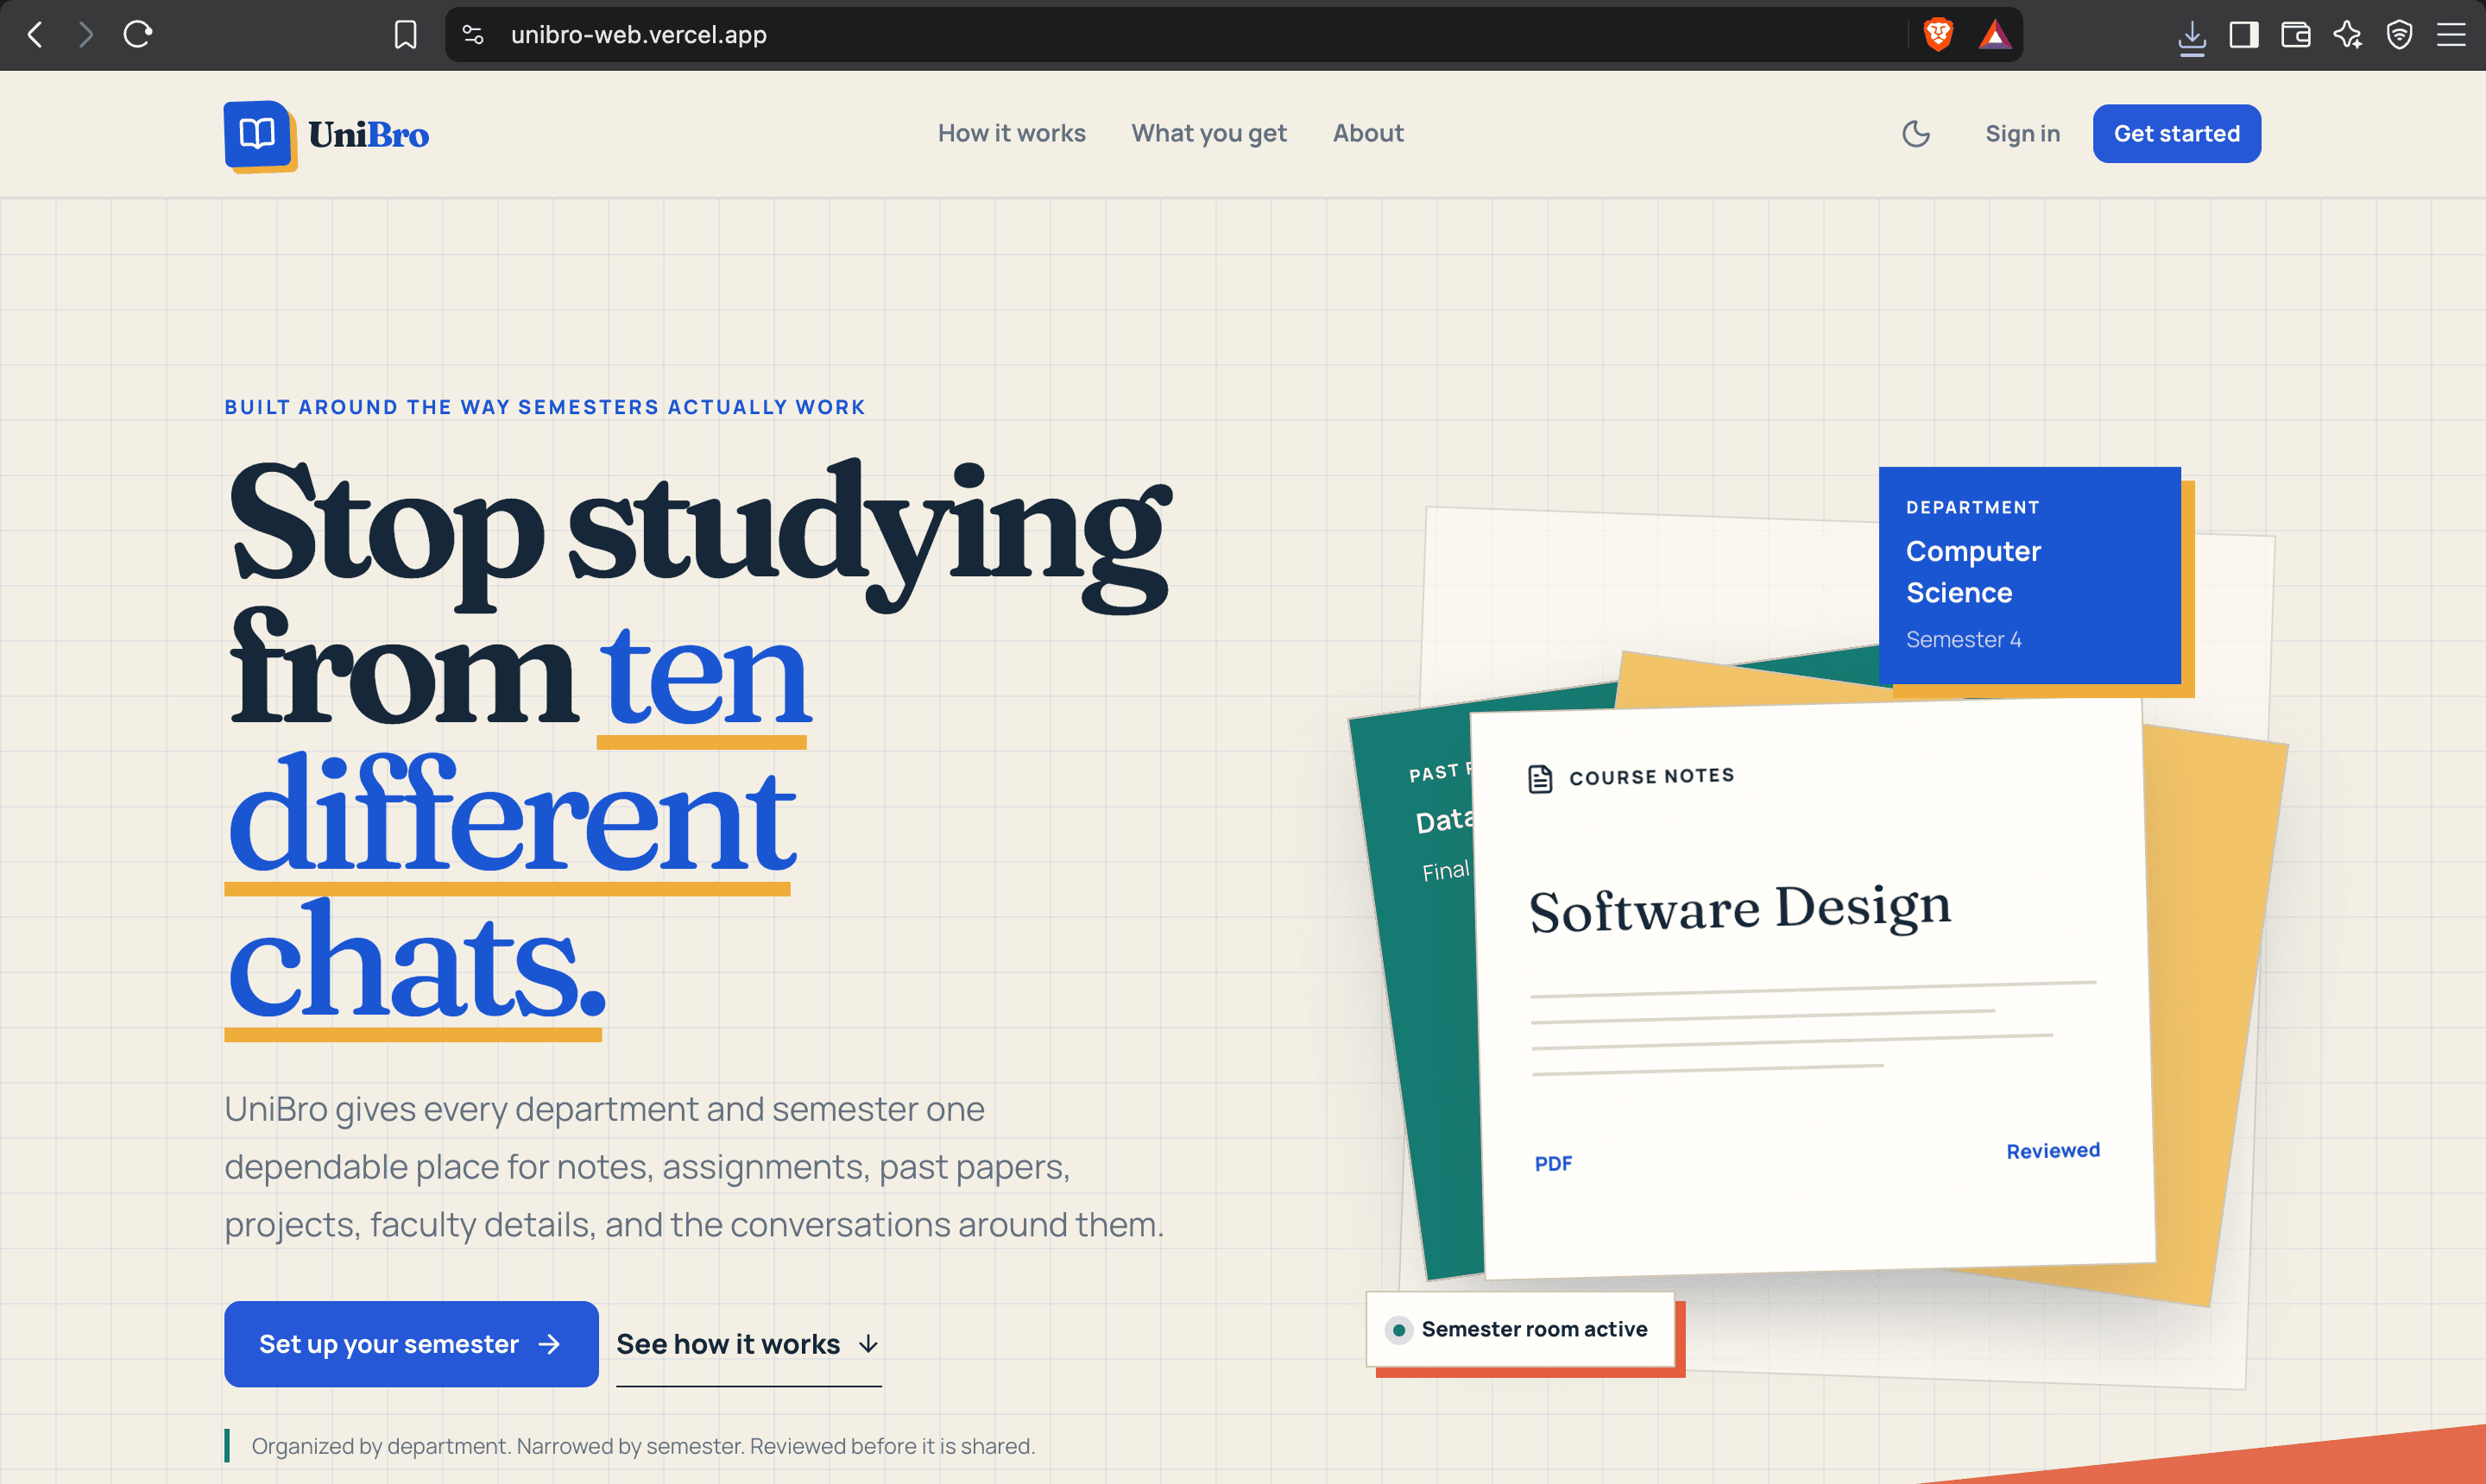Toggle the browser sidebar panel
This screenshot has width=2486, height=1484.
point(2244,35)
